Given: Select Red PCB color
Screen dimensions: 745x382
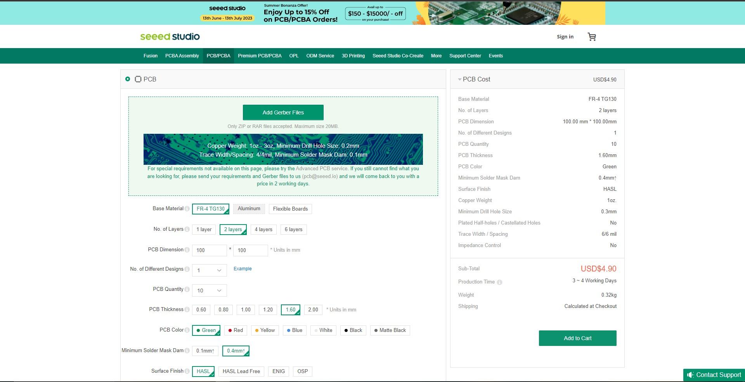Looking at the screenshot, I should 236,330.
